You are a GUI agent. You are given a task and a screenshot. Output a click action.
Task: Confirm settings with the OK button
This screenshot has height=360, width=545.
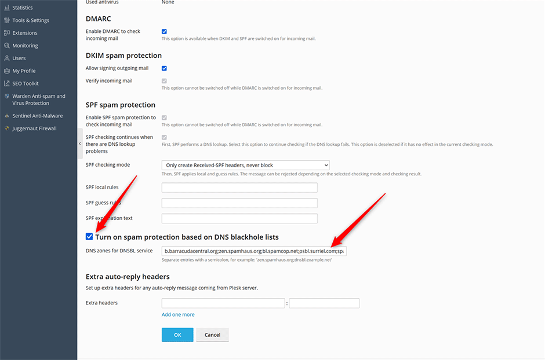[177, 334]
